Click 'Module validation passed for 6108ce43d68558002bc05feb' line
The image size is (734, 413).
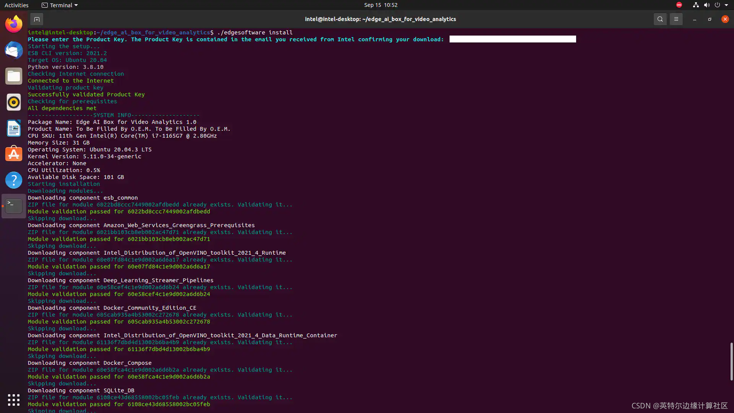tap(119, 404)
